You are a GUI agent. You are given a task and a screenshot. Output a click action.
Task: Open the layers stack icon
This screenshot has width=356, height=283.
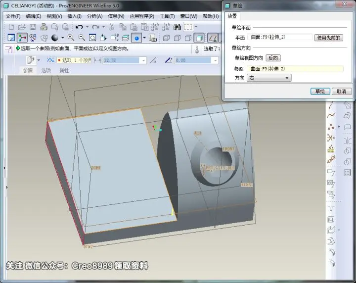click(125, 38)
